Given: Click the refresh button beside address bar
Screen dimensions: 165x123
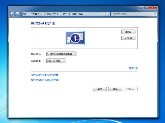Looking at the screenshot, I should click(108, 14).
